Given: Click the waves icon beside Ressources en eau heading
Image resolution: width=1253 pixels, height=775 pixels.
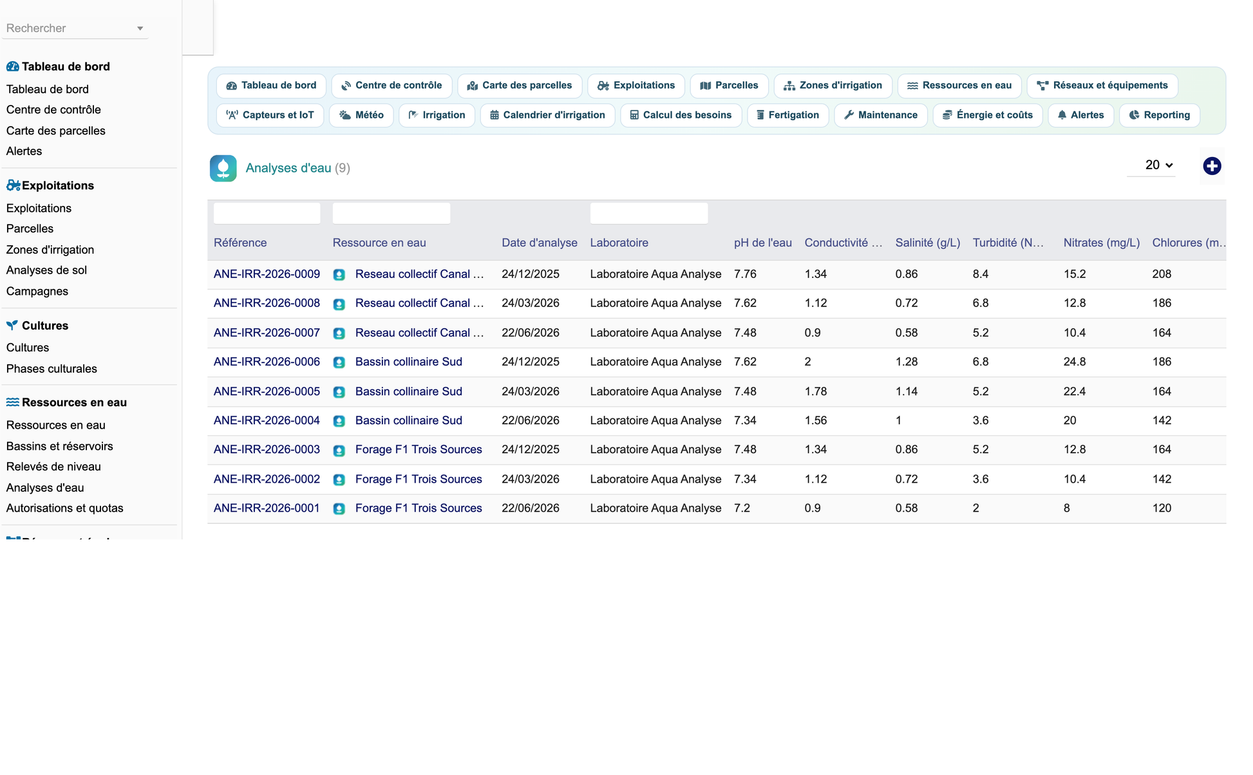Looking at the screenshot, I should point(12,402).
